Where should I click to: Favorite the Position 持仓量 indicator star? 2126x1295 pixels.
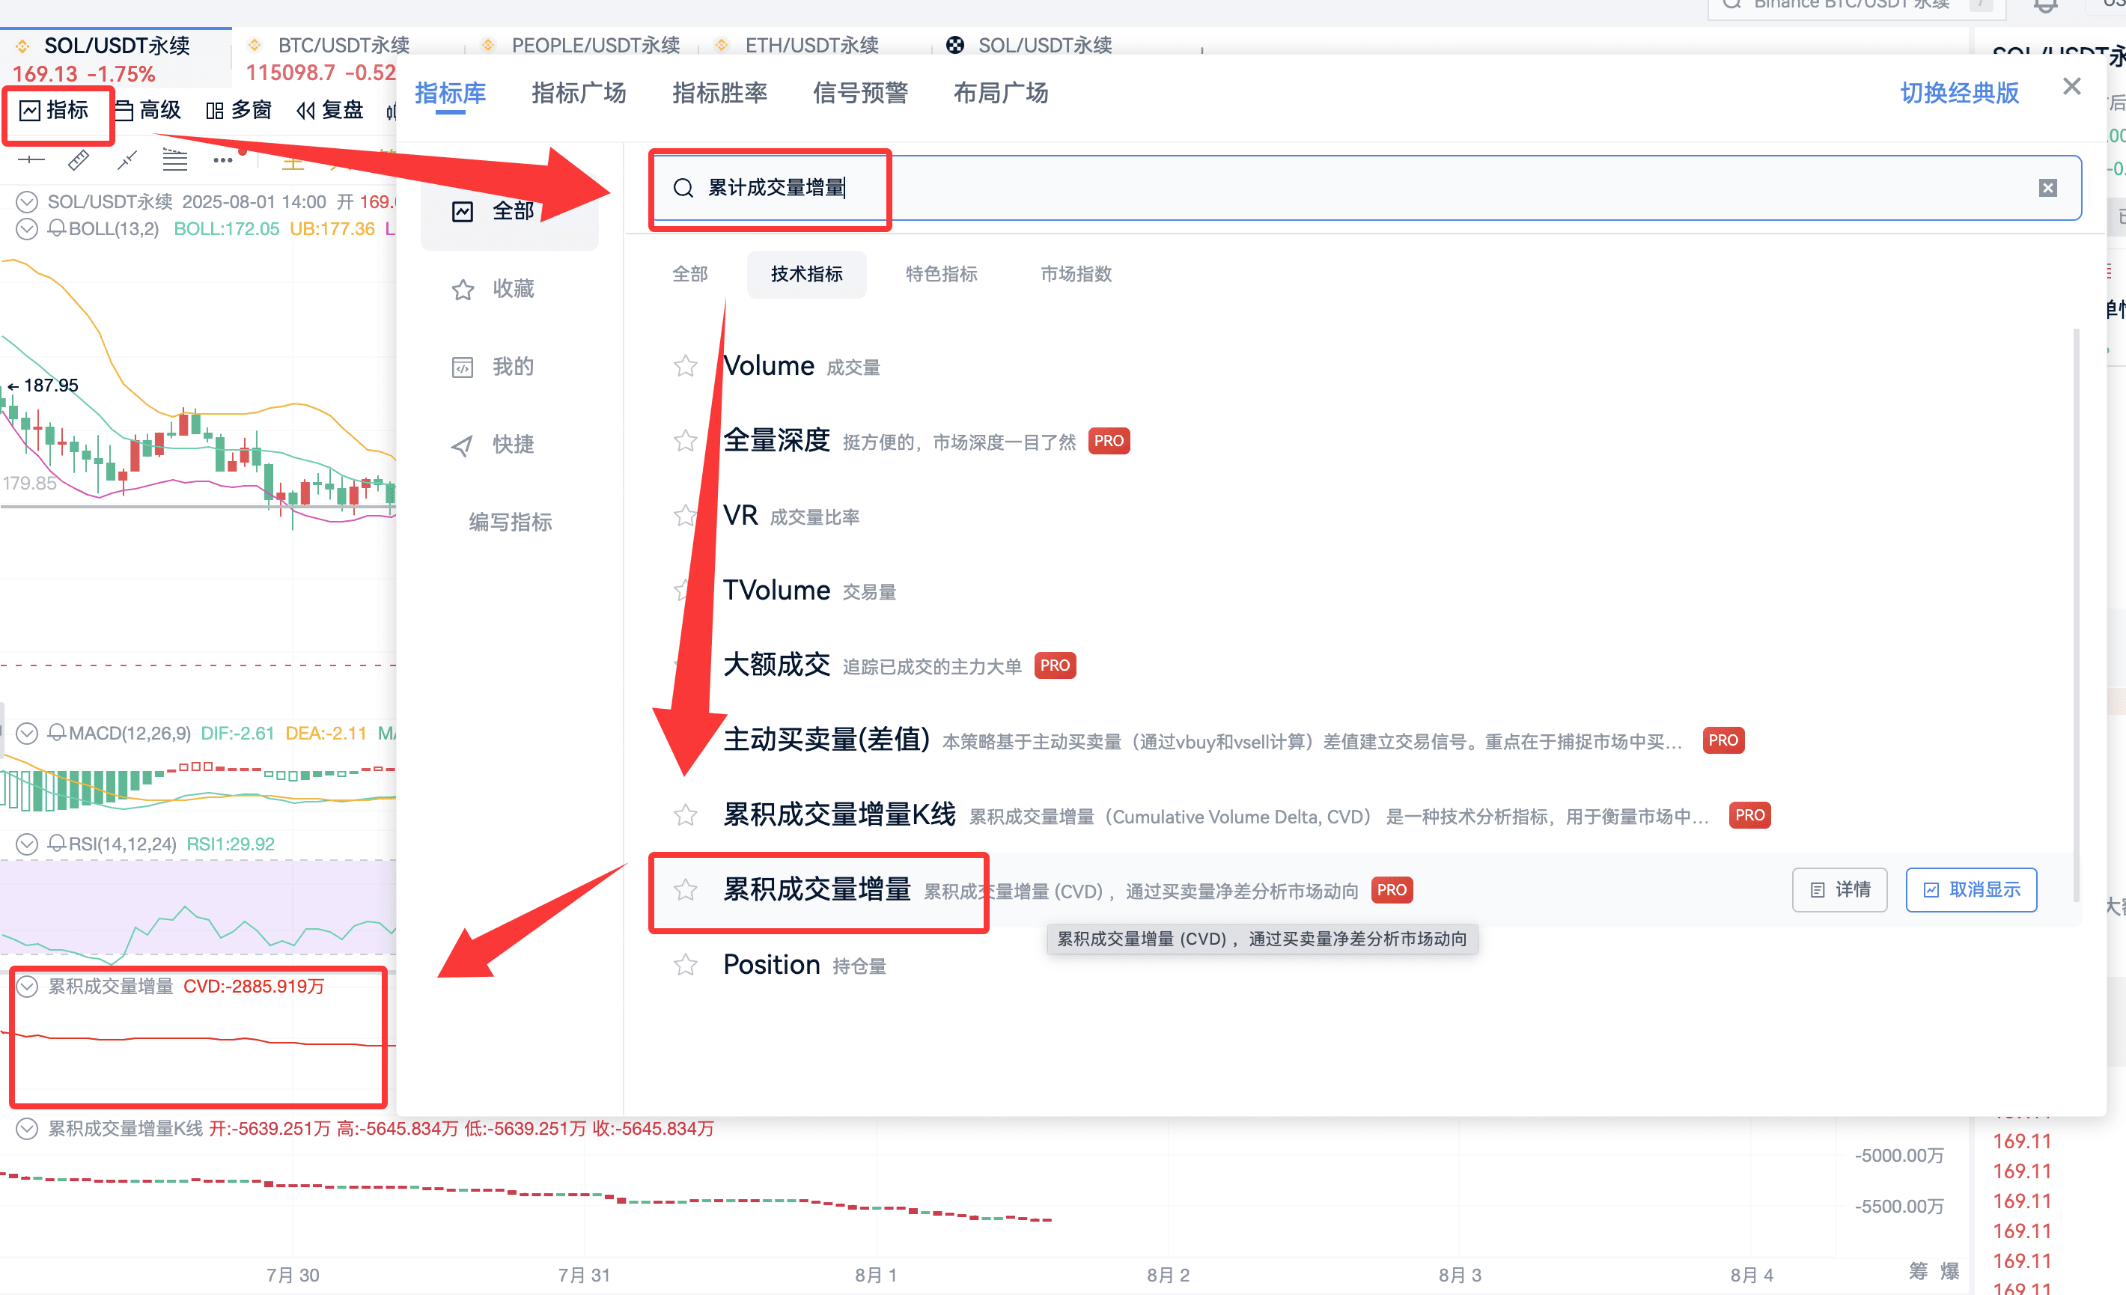[685, 965]
